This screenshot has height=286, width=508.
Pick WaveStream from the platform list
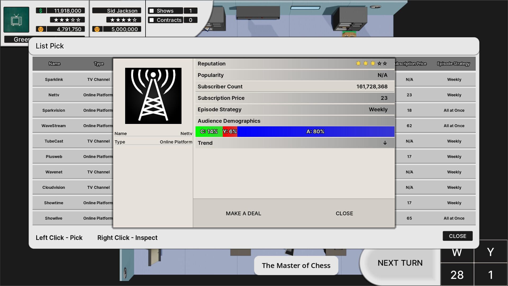(x=54, y=126)
